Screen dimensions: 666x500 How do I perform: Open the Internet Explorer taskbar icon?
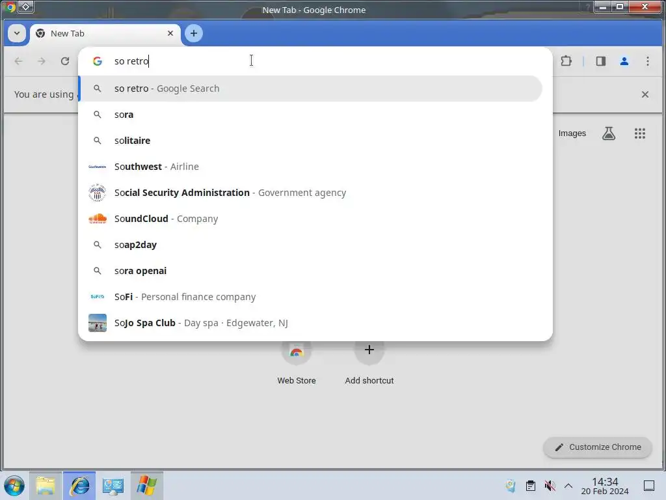coord(79,486)
